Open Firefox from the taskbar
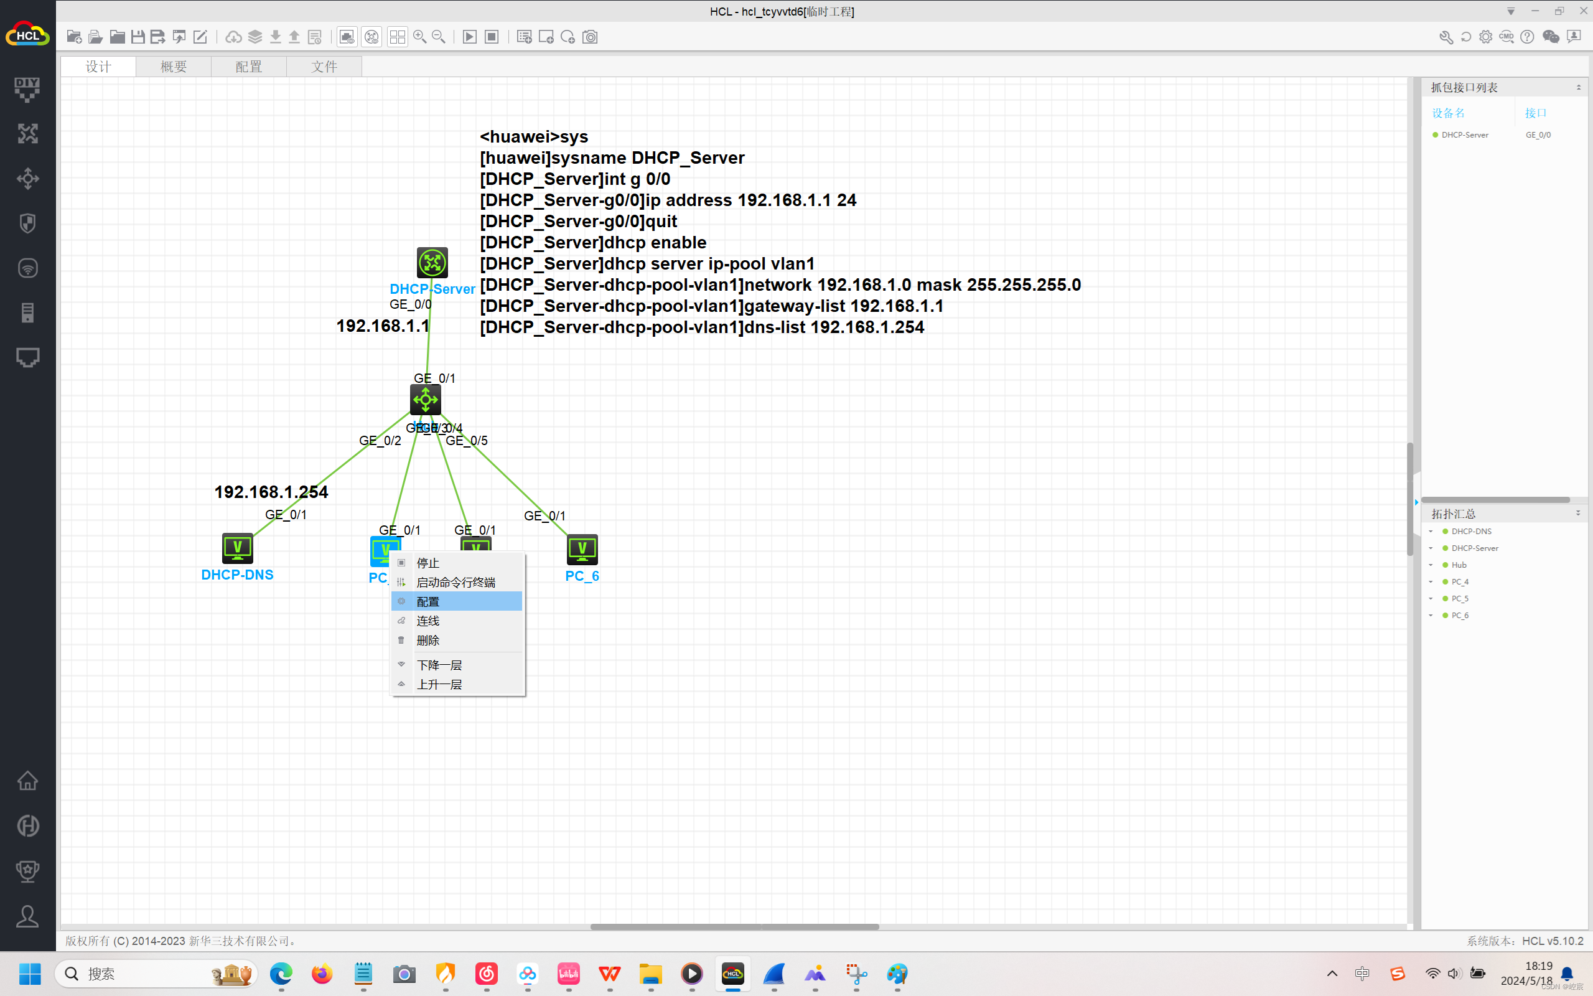The image size is (1593, 996). [322, 974]
